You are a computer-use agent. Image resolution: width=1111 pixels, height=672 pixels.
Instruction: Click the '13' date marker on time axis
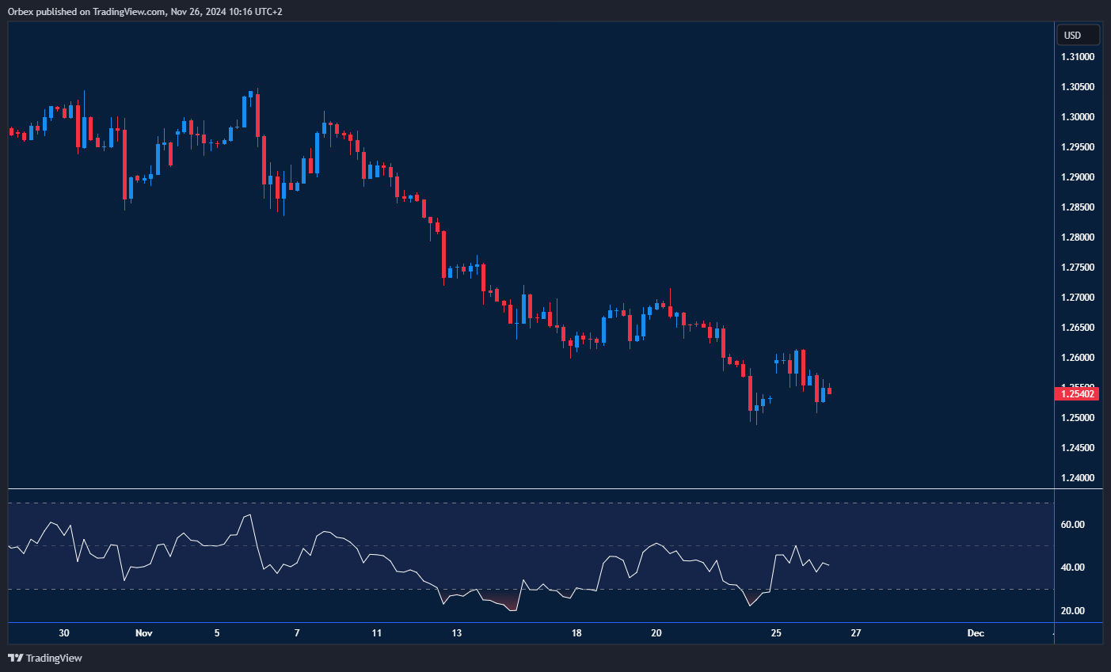(x=457, y=633)
